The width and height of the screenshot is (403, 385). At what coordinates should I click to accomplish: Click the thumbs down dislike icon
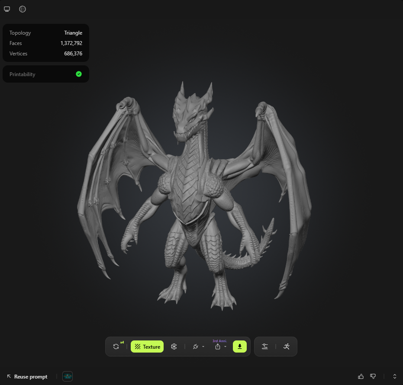click(373, 376)
